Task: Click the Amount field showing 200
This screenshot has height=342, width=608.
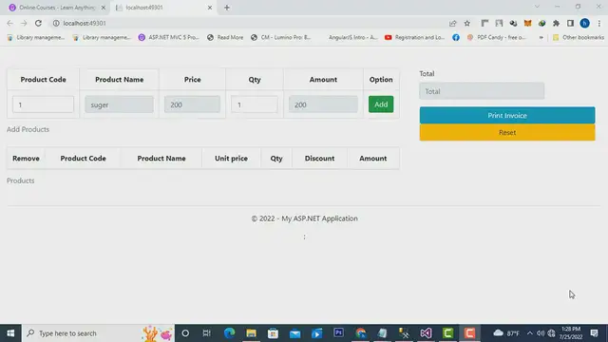Action: (323, 104)
